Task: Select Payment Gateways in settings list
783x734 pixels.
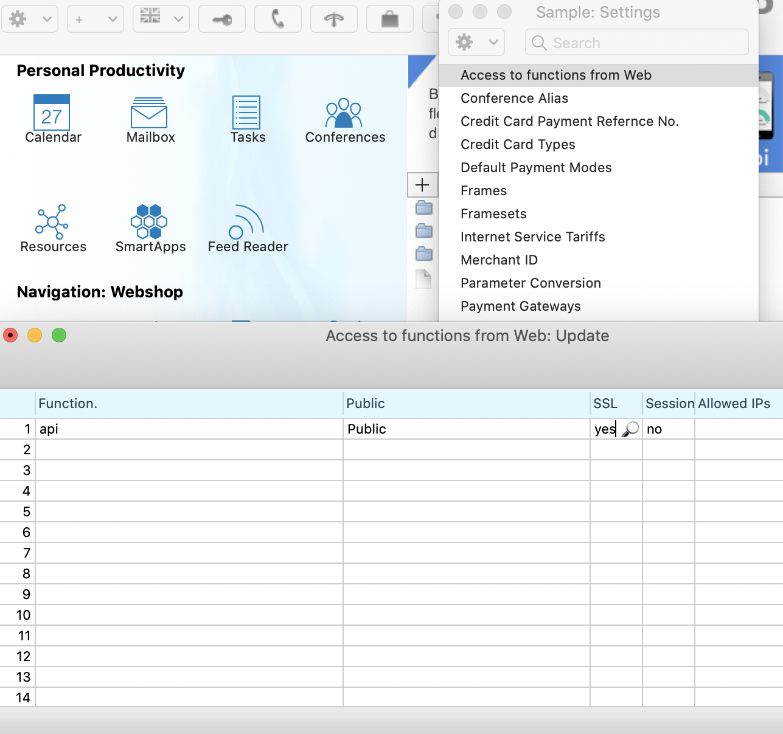Action: pyautogui.click(x=520, y=306)
